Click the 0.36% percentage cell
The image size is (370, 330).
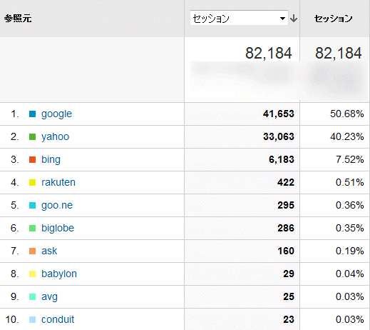coord(350,206)
